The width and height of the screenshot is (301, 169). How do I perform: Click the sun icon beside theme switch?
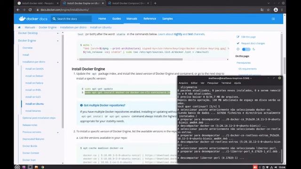pos(238,49)
